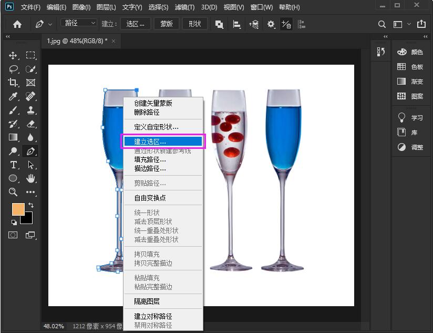This screenshot has width=433, height=333.
Task: Open the 路径 tool mode dropdown
Action: tap(79, 23)
